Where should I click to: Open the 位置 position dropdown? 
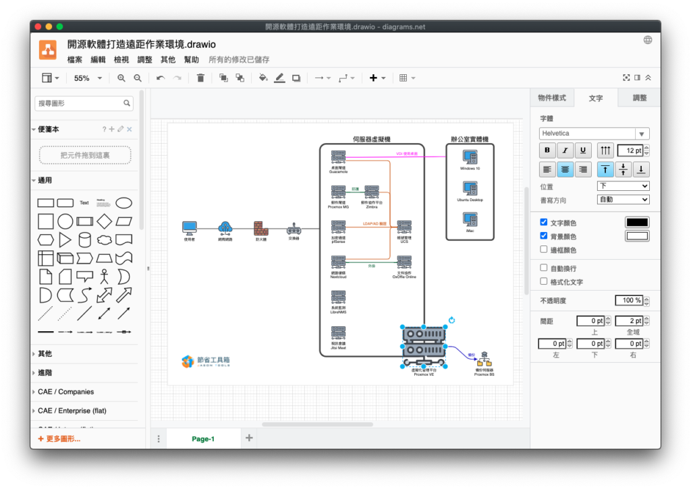(623, 186)
